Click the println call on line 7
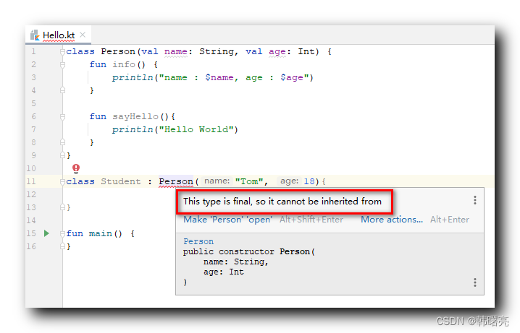The width and height of the screenshot is (520, 333). tap(133, 129)
